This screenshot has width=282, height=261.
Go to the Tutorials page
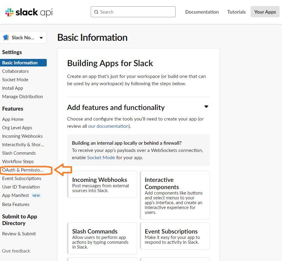click(236, 12)
